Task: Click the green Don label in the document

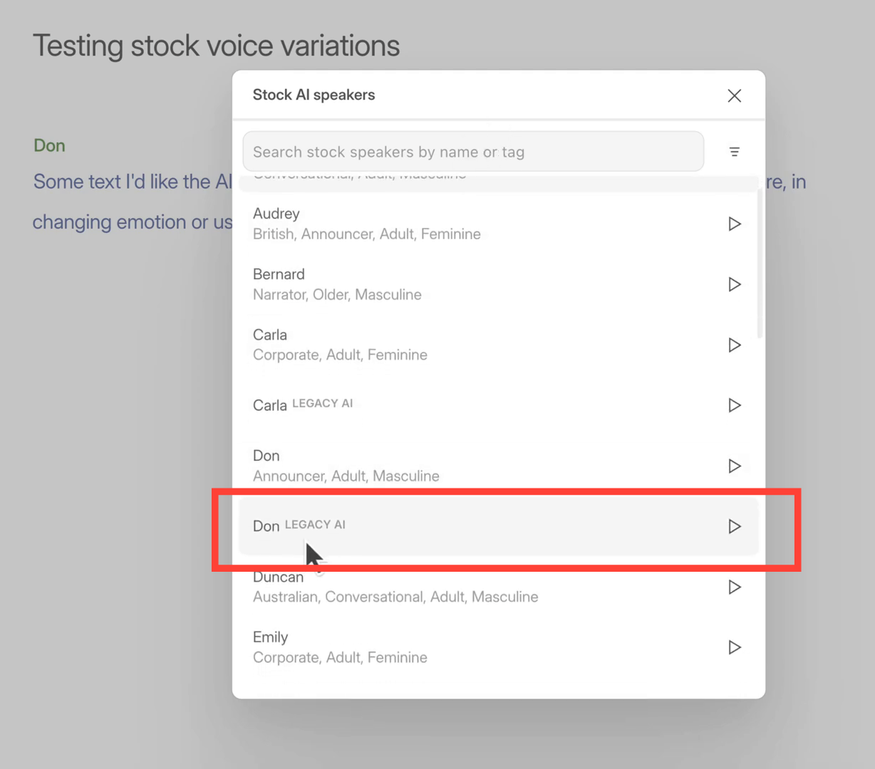Action: pos(49,145)
